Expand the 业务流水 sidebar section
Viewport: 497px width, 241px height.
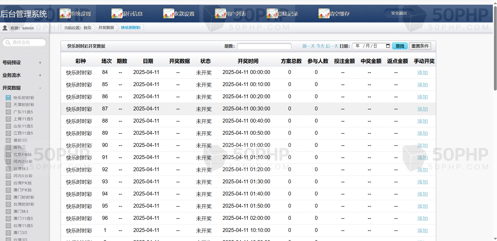pos(40,75)
